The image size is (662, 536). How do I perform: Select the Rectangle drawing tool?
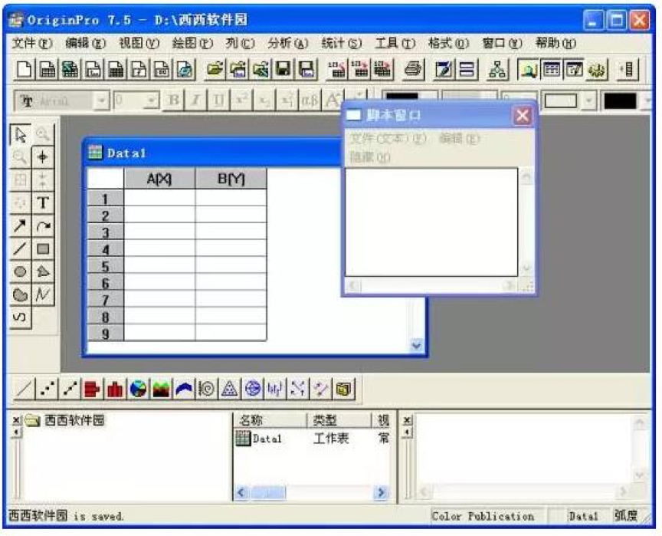click(42, 248)
